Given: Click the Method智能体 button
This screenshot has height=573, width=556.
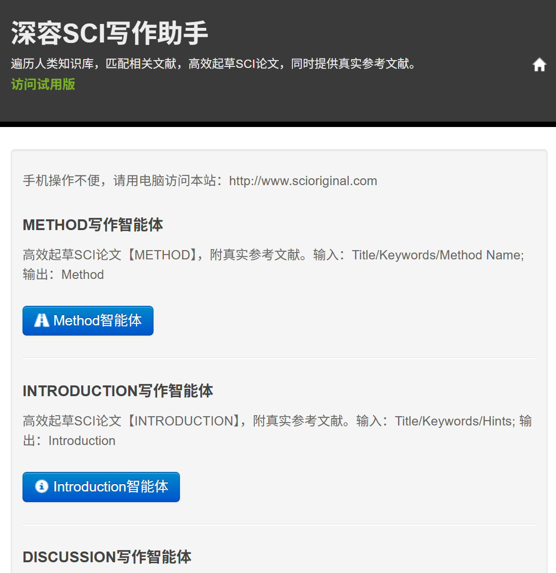Looking at the screenshot, I should pyautogui.click(x=88, y=320).
